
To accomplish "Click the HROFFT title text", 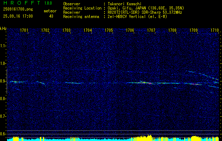I will 22,3.
